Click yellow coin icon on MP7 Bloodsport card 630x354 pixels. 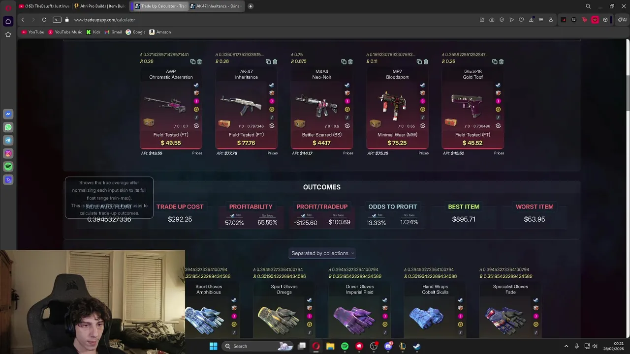click(422, 110)
